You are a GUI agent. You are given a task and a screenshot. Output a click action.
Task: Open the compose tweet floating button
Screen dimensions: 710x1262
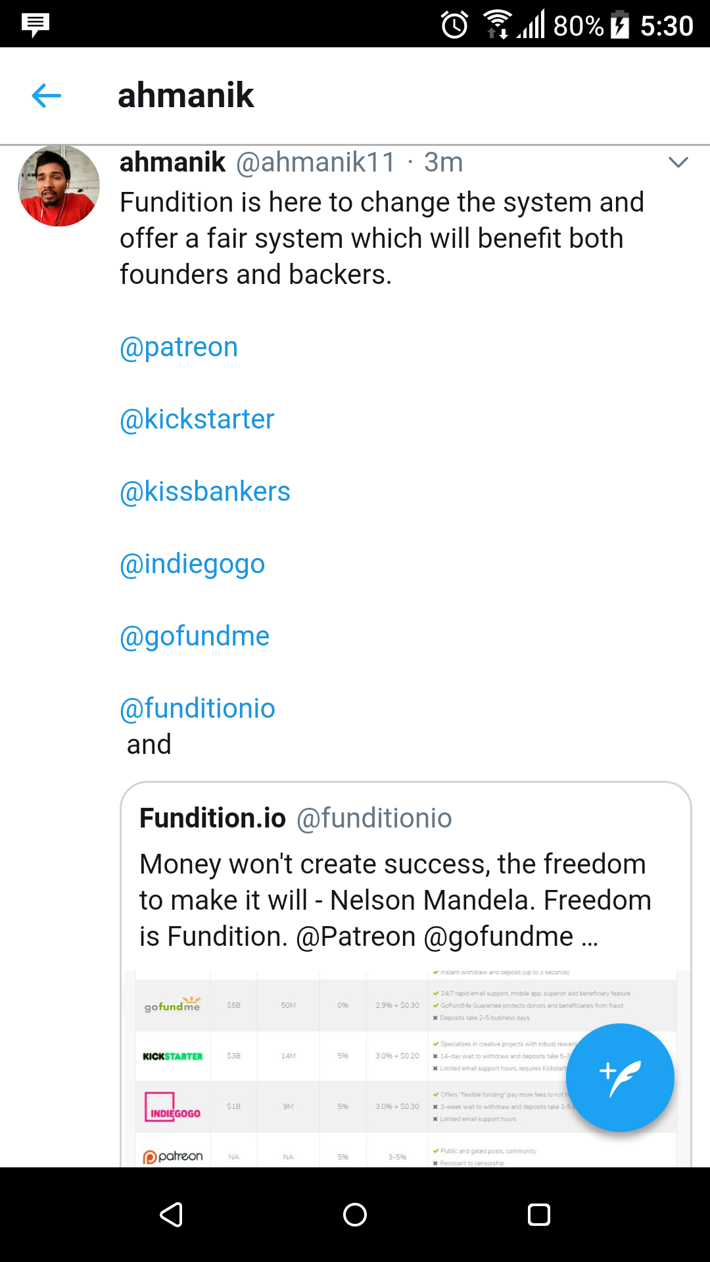(x=619, y=1077)
